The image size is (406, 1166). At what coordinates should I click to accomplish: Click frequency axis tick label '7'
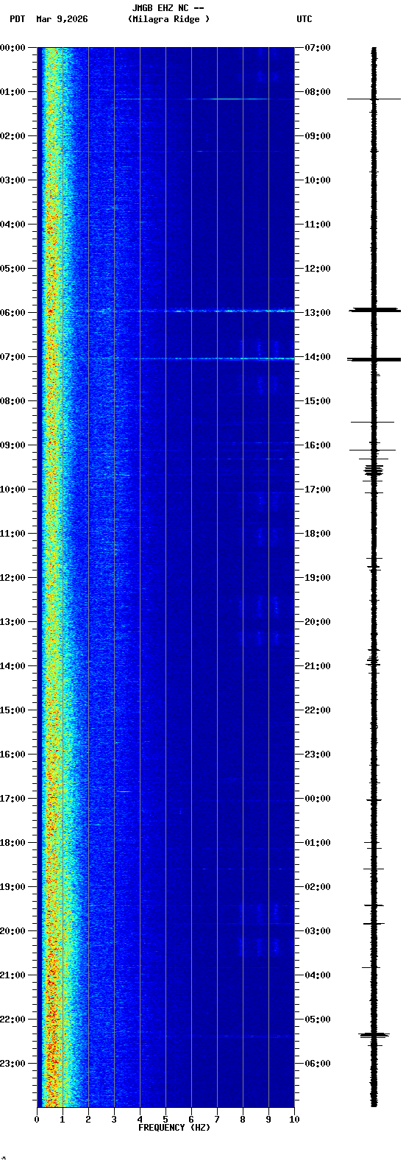(217, 1120)
